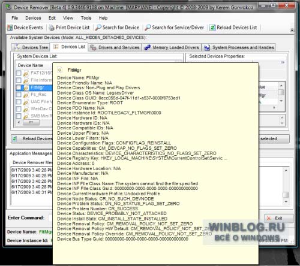Viewport: 300px width, 266px height.
Task: Click the properties list scroll-down arrow
Action: coord(281,101)
